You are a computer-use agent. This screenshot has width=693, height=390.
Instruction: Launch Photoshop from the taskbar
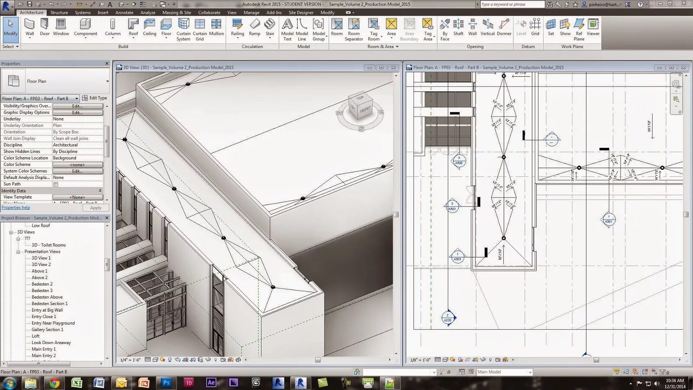166,383
